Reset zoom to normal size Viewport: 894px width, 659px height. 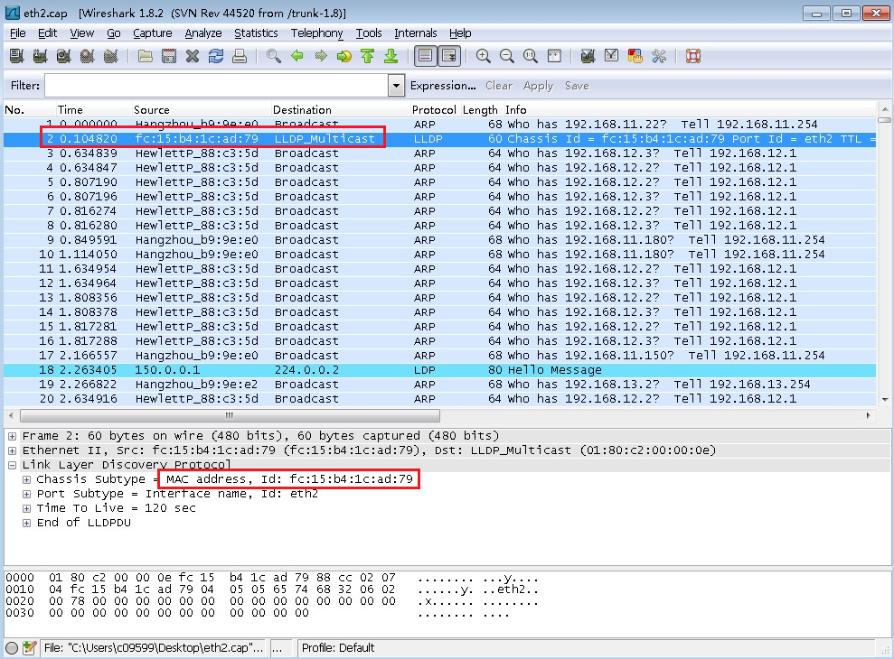(531, 56)
